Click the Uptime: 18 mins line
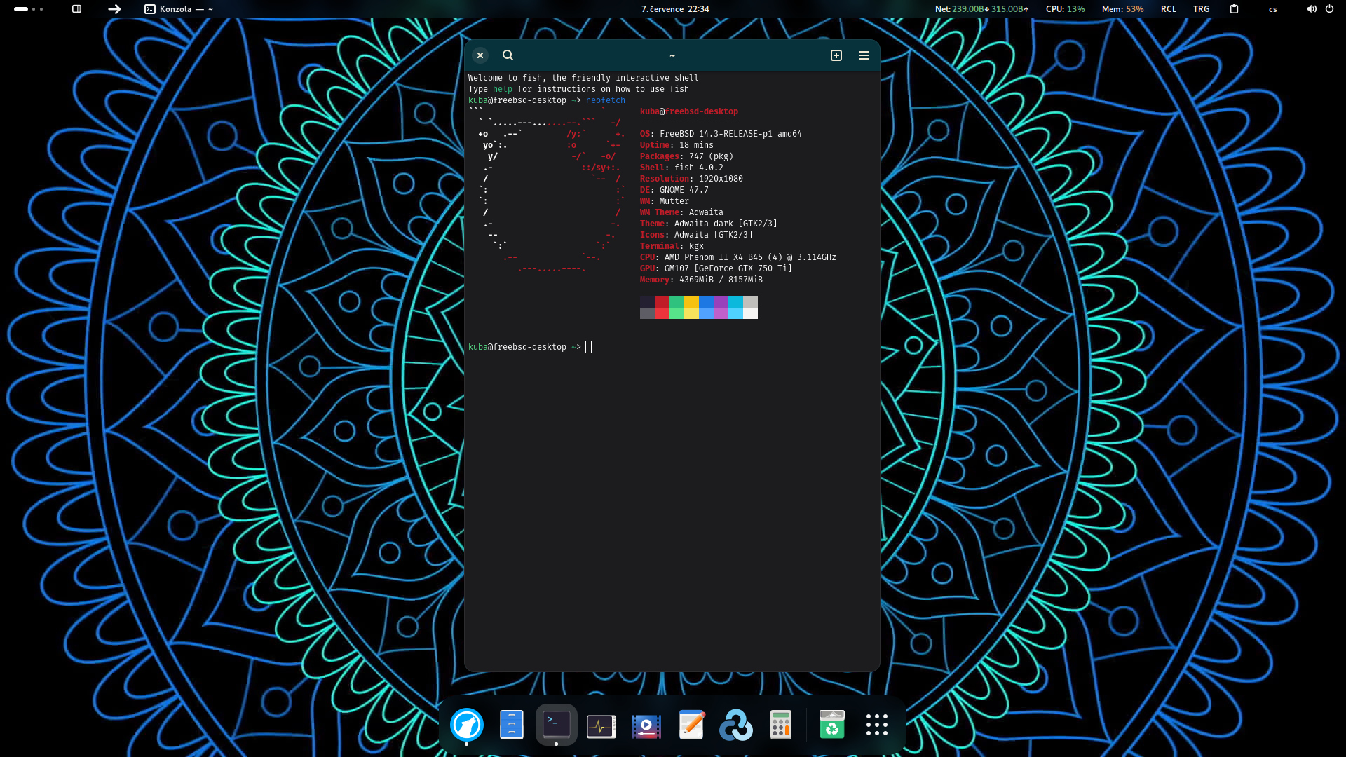 [677, 145]
